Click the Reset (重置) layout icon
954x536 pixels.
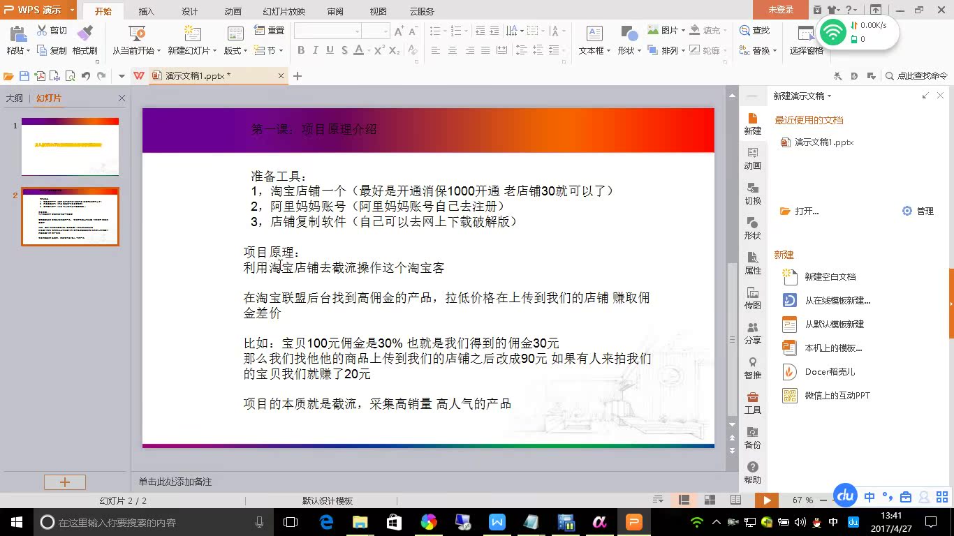(x=259, y=31)
